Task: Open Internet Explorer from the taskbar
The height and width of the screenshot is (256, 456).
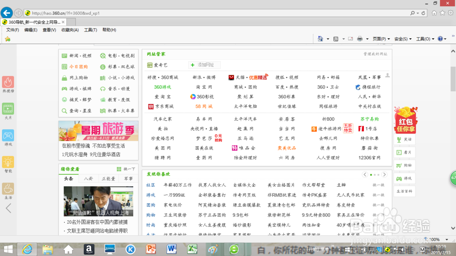Action: (x=27, y=249)
